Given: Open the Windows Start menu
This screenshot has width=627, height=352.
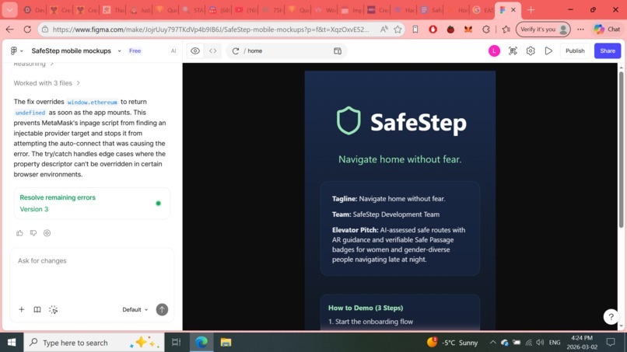Looking at the screenshot, I should click(12, 343).
